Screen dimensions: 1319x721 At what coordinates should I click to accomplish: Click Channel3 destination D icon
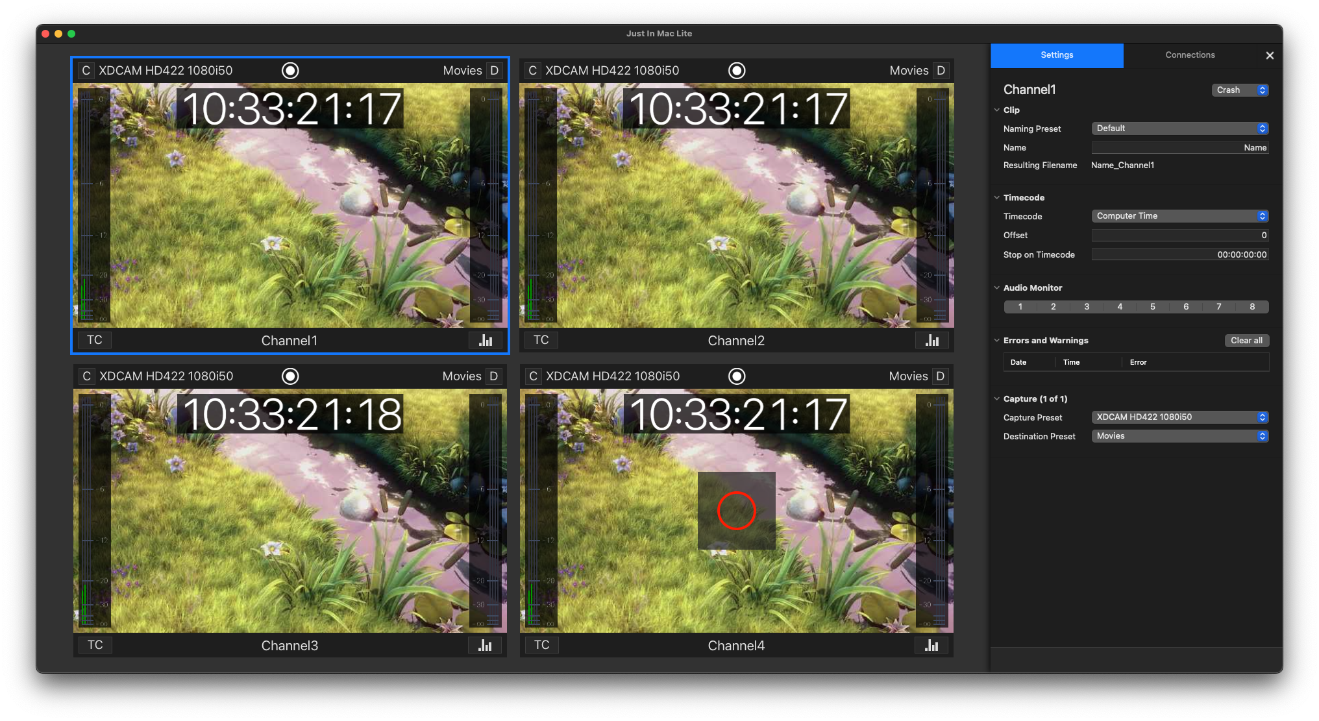[494, 376]
